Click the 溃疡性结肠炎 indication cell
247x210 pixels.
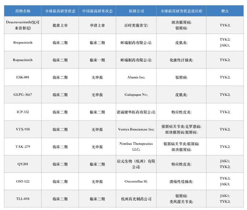(x=181, y=181)
